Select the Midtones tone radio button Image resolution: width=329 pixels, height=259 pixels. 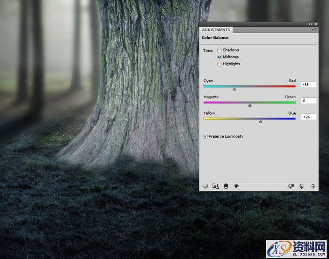tap(219, 57)
